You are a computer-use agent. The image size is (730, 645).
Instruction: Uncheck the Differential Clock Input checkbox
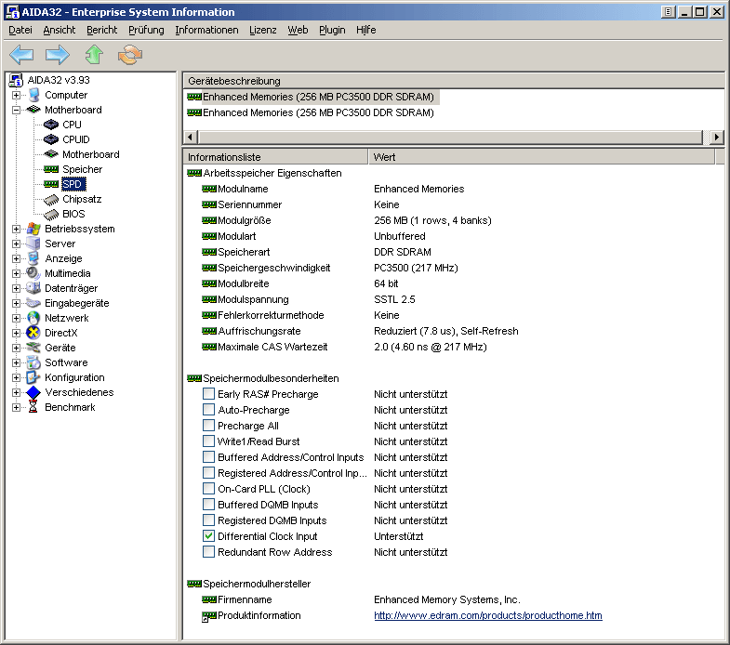(x=208, y=536)
